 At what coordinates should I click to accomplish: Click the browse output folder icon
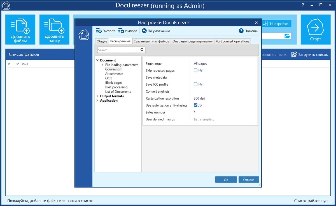pos(287,36)
